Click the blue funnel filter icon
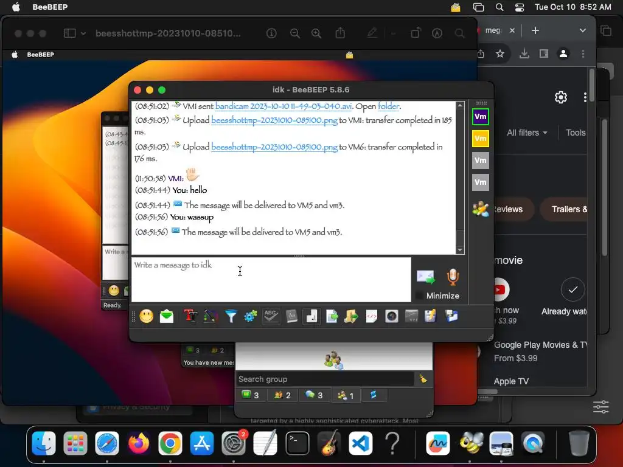Image resolution: width=623 pixels, height=467 pixels. [x=231, y=316]
